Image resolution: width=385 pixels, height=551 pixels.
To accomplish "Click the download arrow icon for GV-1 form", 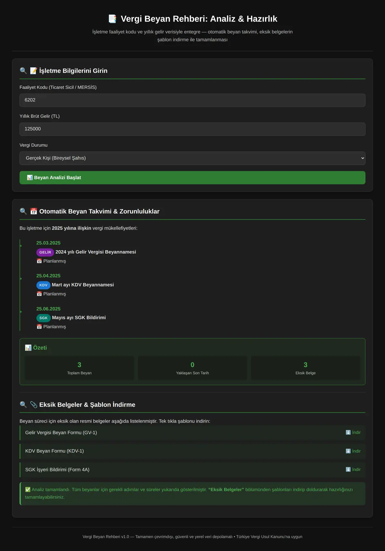I will click(348, 433).
